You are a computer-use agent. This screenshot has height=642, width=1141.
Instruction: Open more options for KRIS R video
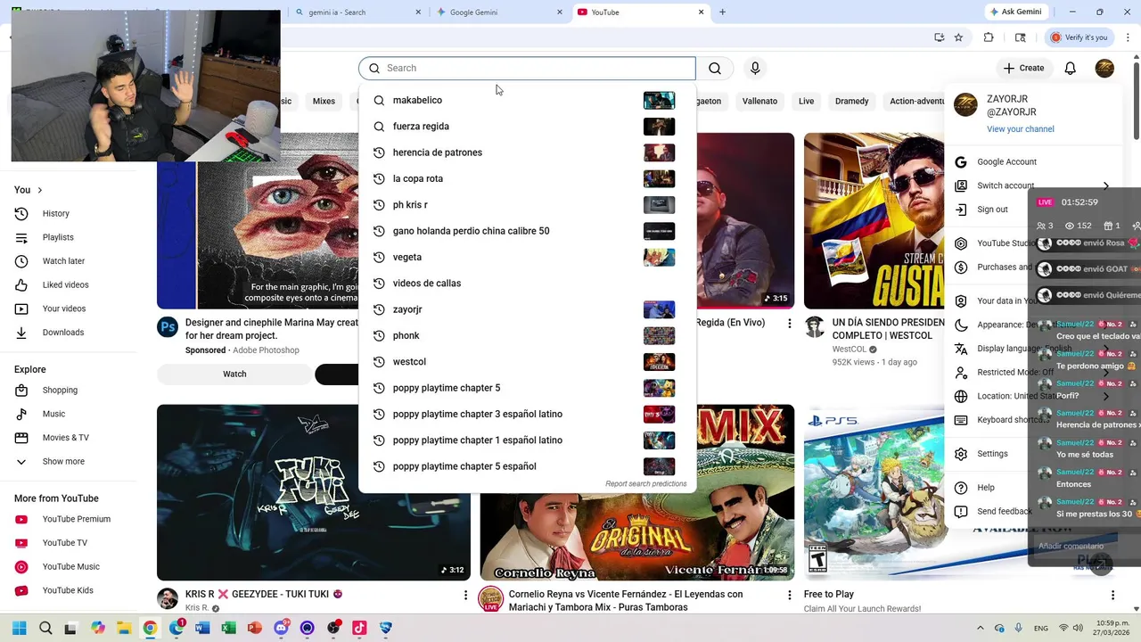(x=465, y=595)
